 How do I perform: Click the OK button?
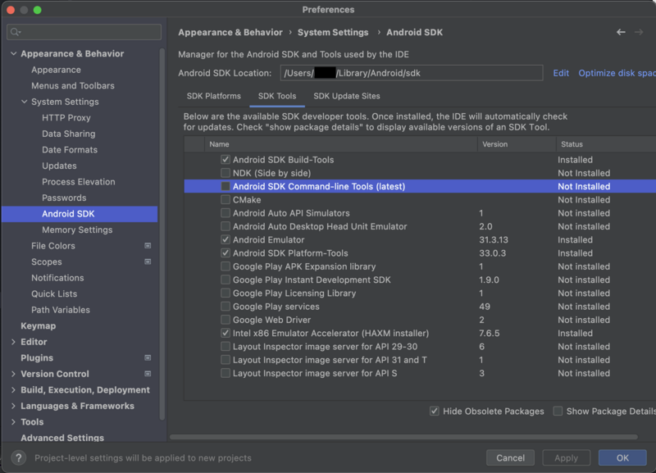click(x=622, y=457)
